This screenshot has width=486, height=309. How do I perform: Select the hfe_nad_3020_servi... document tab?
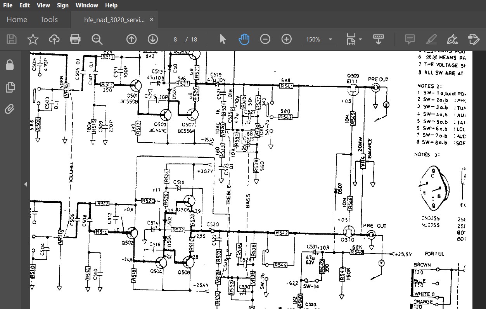point(114,20)
